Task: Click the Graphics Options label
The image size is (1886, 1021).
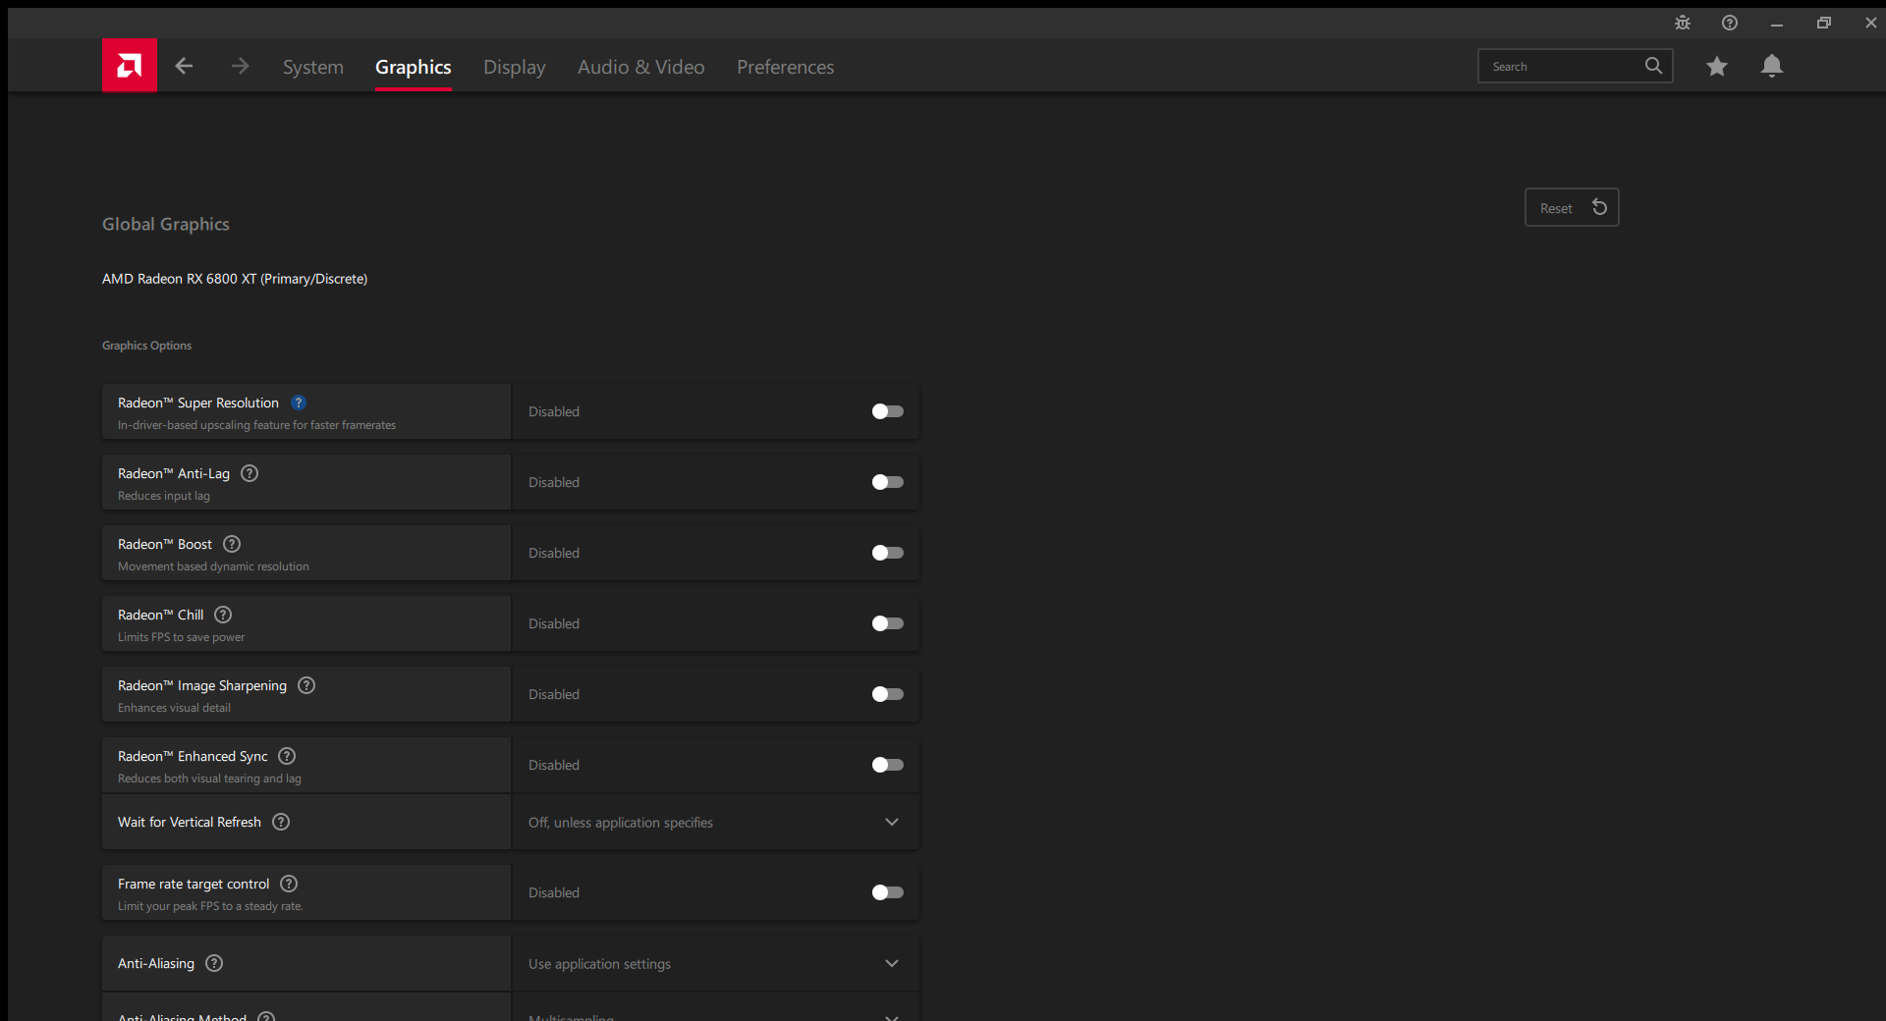Action: (x=147, y=346)
